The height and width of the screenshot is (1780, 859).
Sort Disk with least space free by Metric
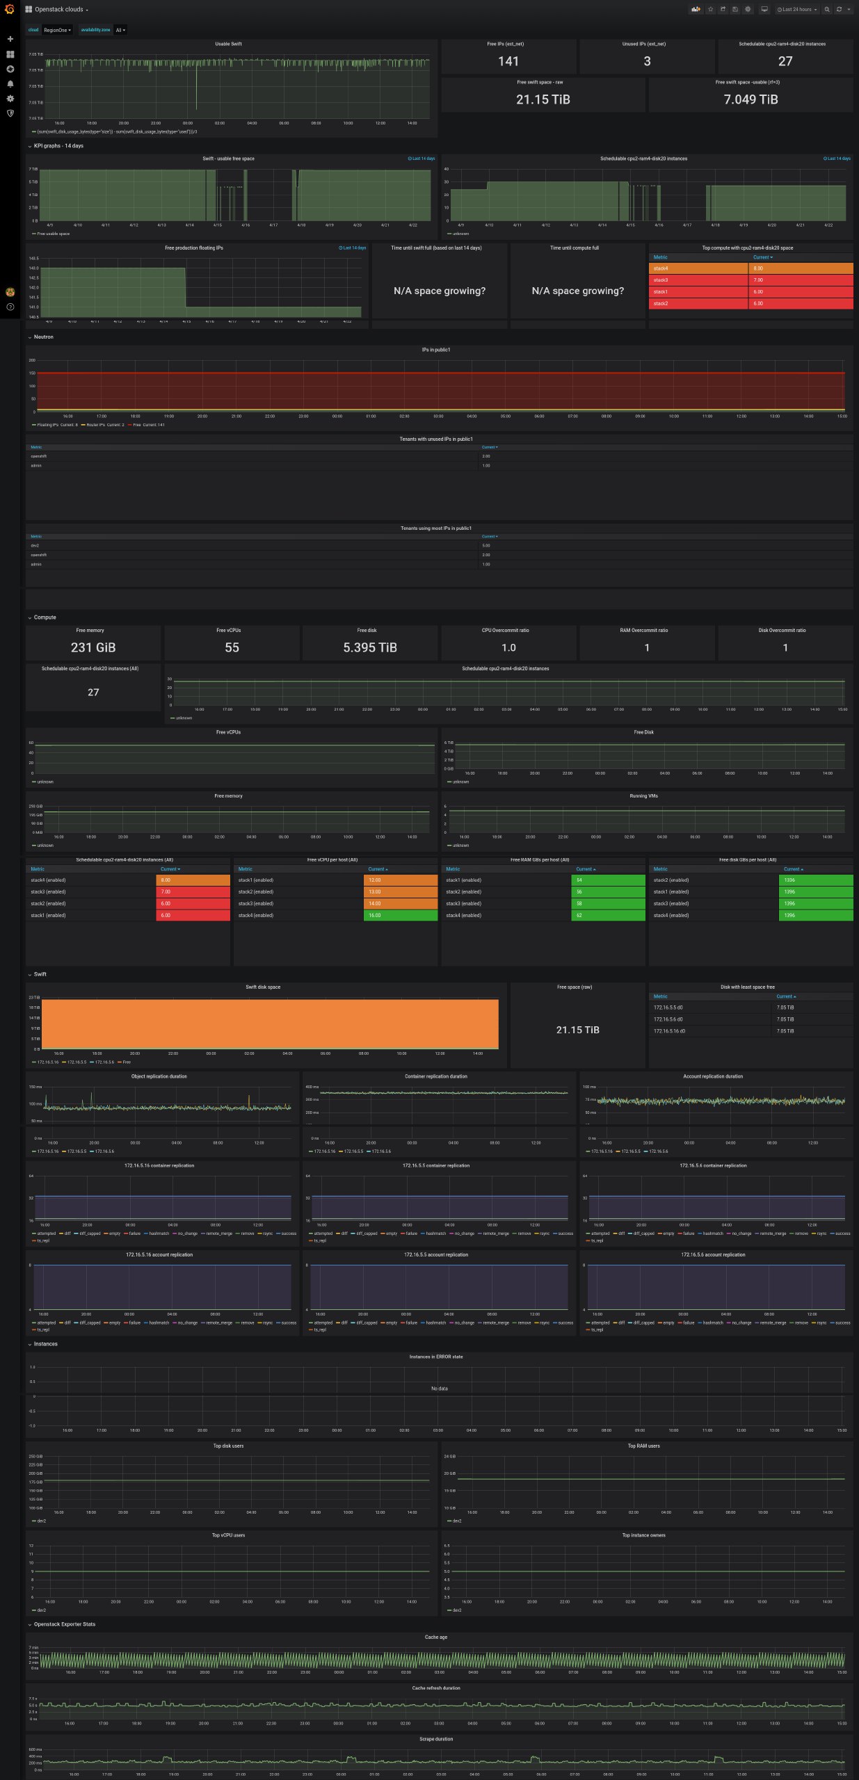pos(660,996)
